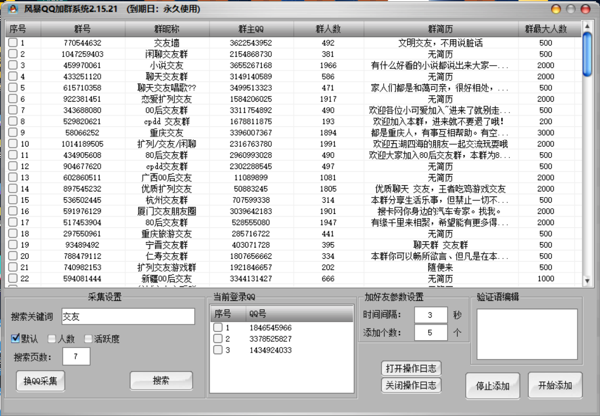Image resolution: width=600 pixels, height=416 pixels.
Task: Check row 16 厦门交友朋友圈 checkbox
Action: pyautogui.click(x=13, y=211)
